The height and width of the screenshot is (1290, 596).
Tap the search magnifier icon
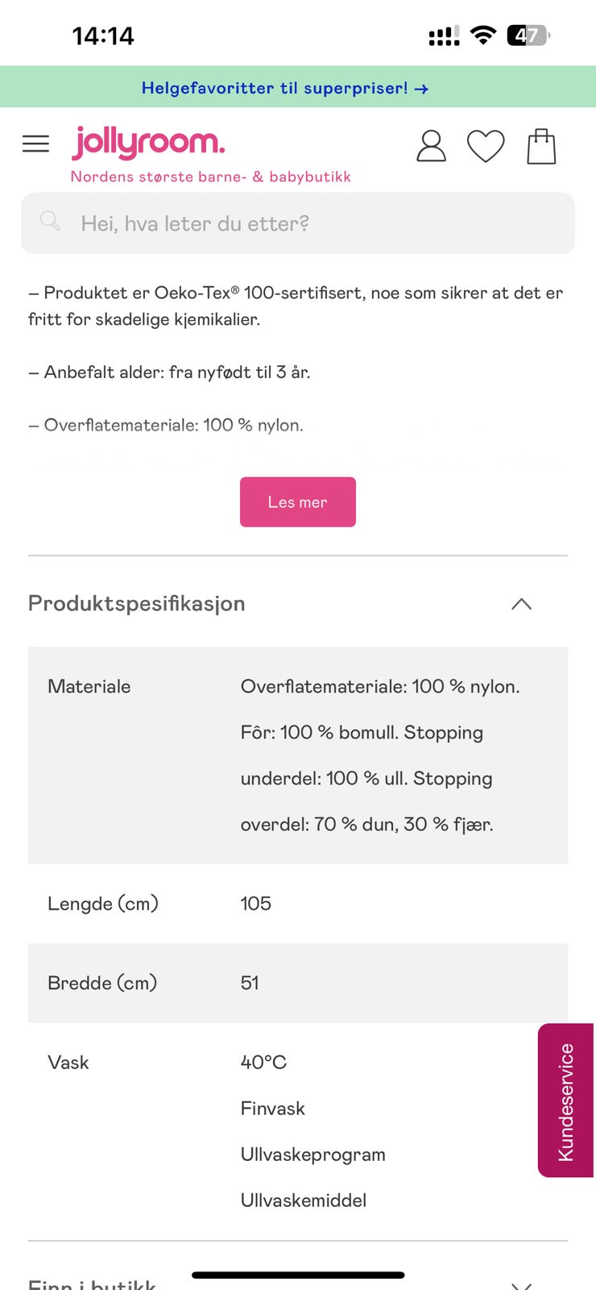(50, 221)
